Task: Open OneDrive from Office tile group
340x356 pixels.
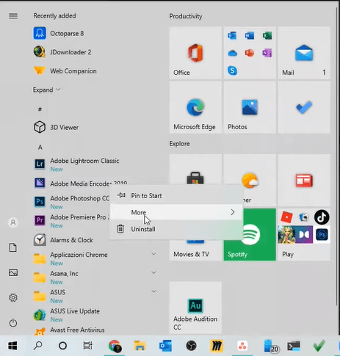Action: click(232, 53)
